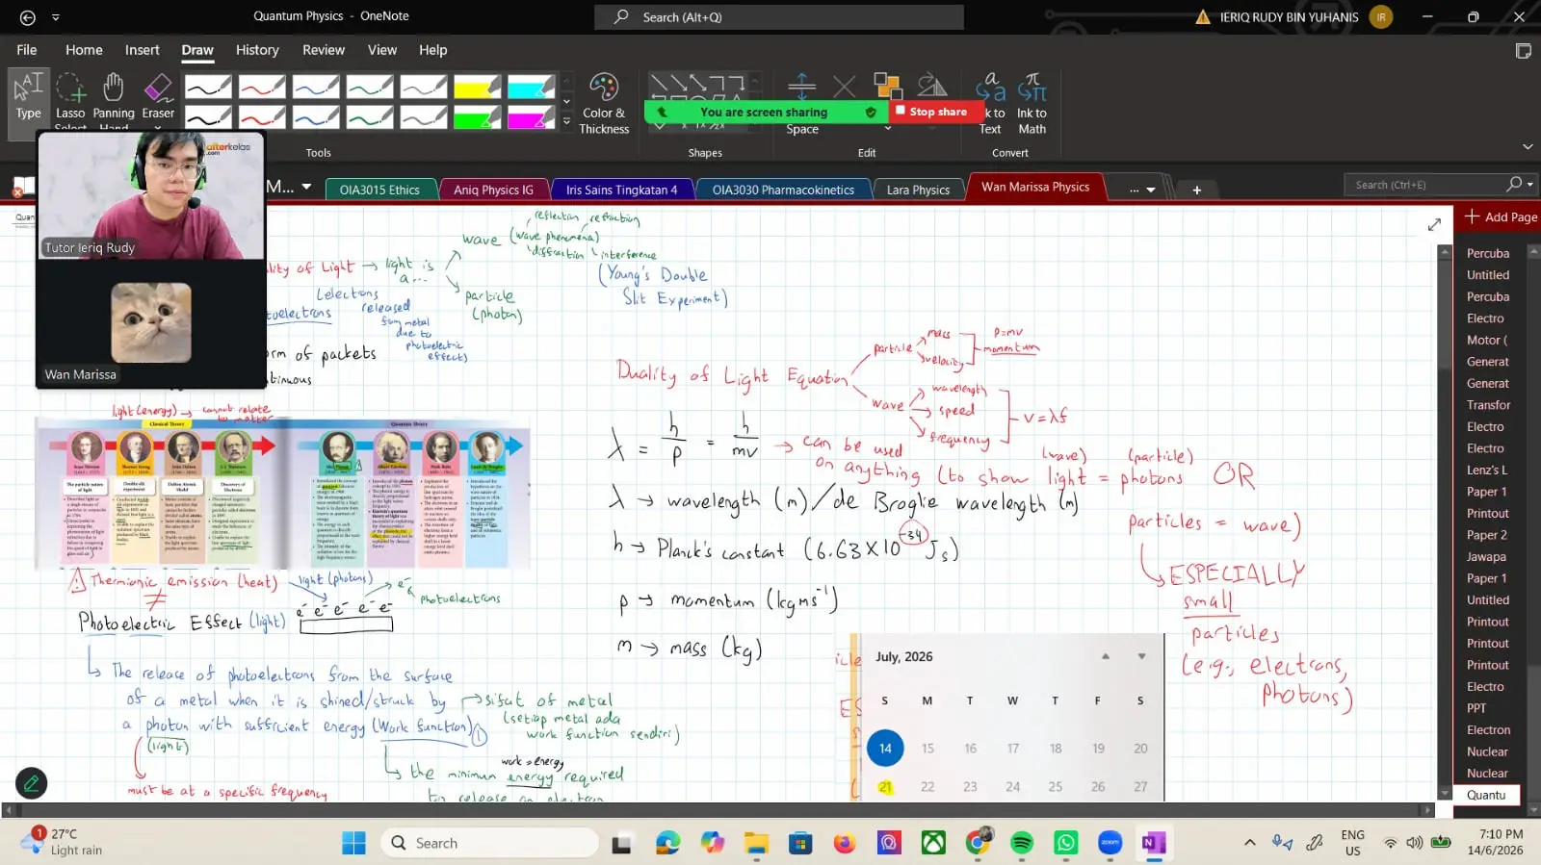Click the Wan Marissa video thumbnail
This screenshot has width=1541, height=865.
[150, 324]
